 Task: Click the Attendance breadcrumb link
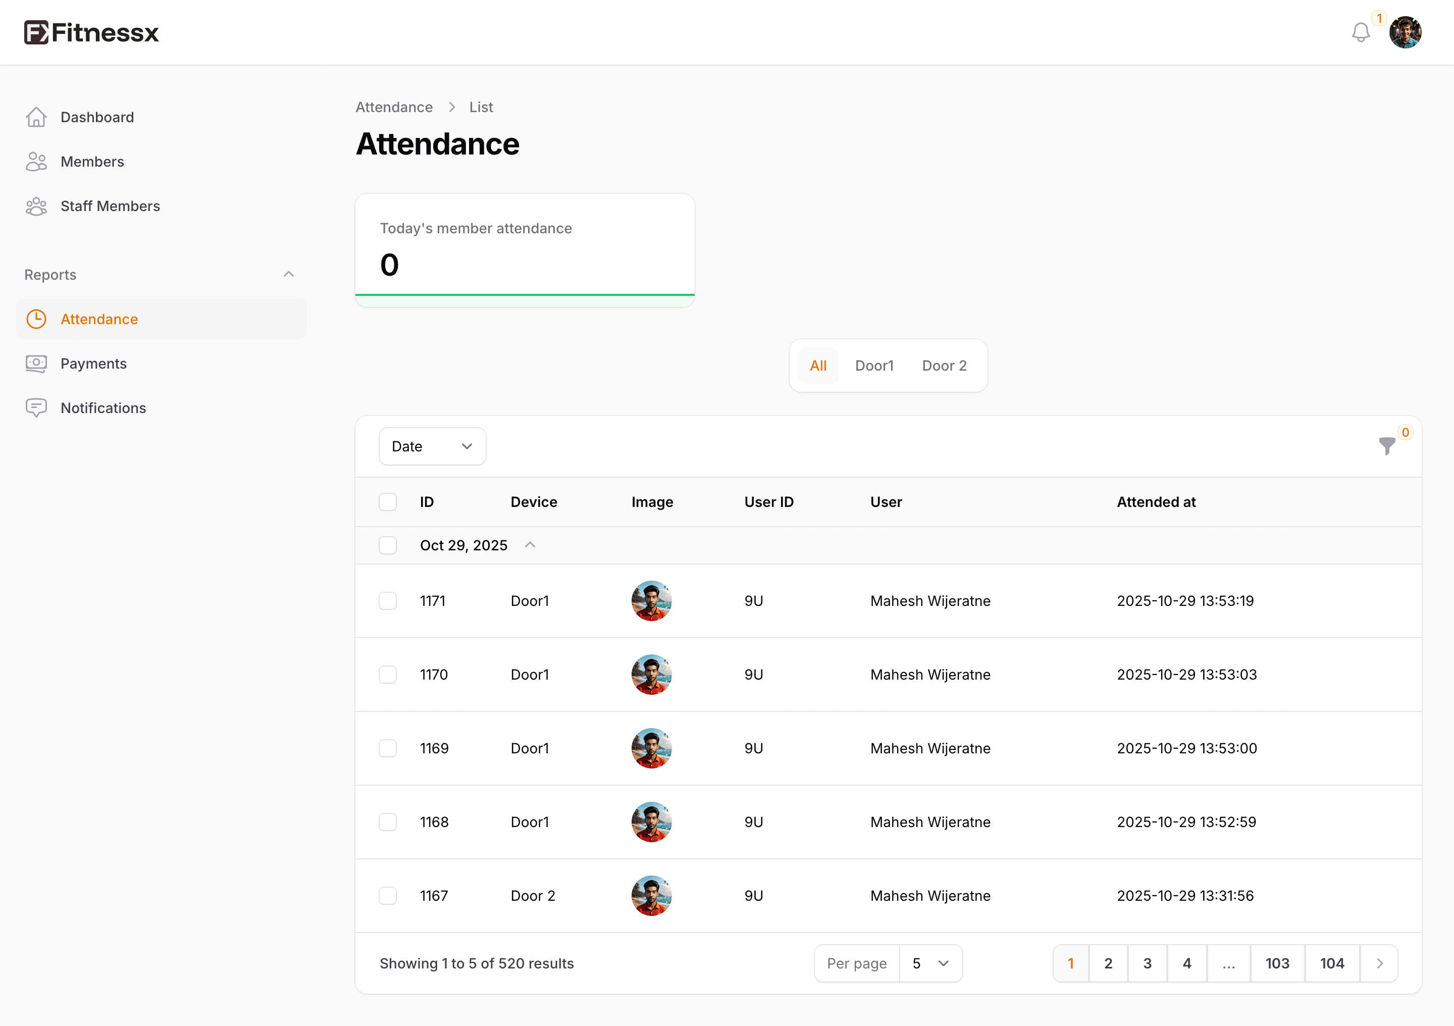(394, 107)
